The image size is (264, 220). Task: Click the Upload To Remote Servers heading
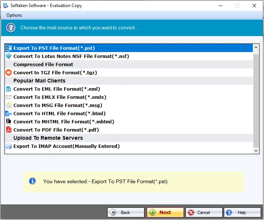click(x=129, y=138)
